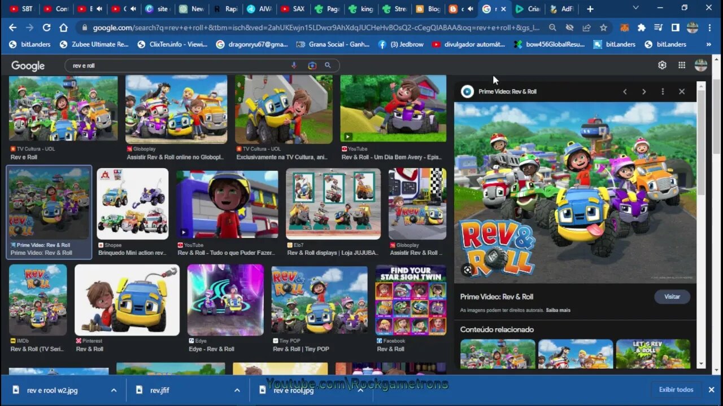The height and width of the screenshot is (406, 723).
Task: Close the active Google tab
Action: pos(504,9)
